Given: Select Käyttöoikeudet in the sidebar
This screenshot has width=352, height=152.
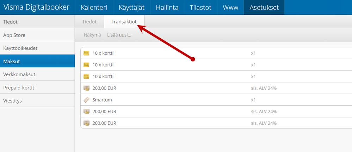Looking at the screenshot, I should click(x=37, y=48).
